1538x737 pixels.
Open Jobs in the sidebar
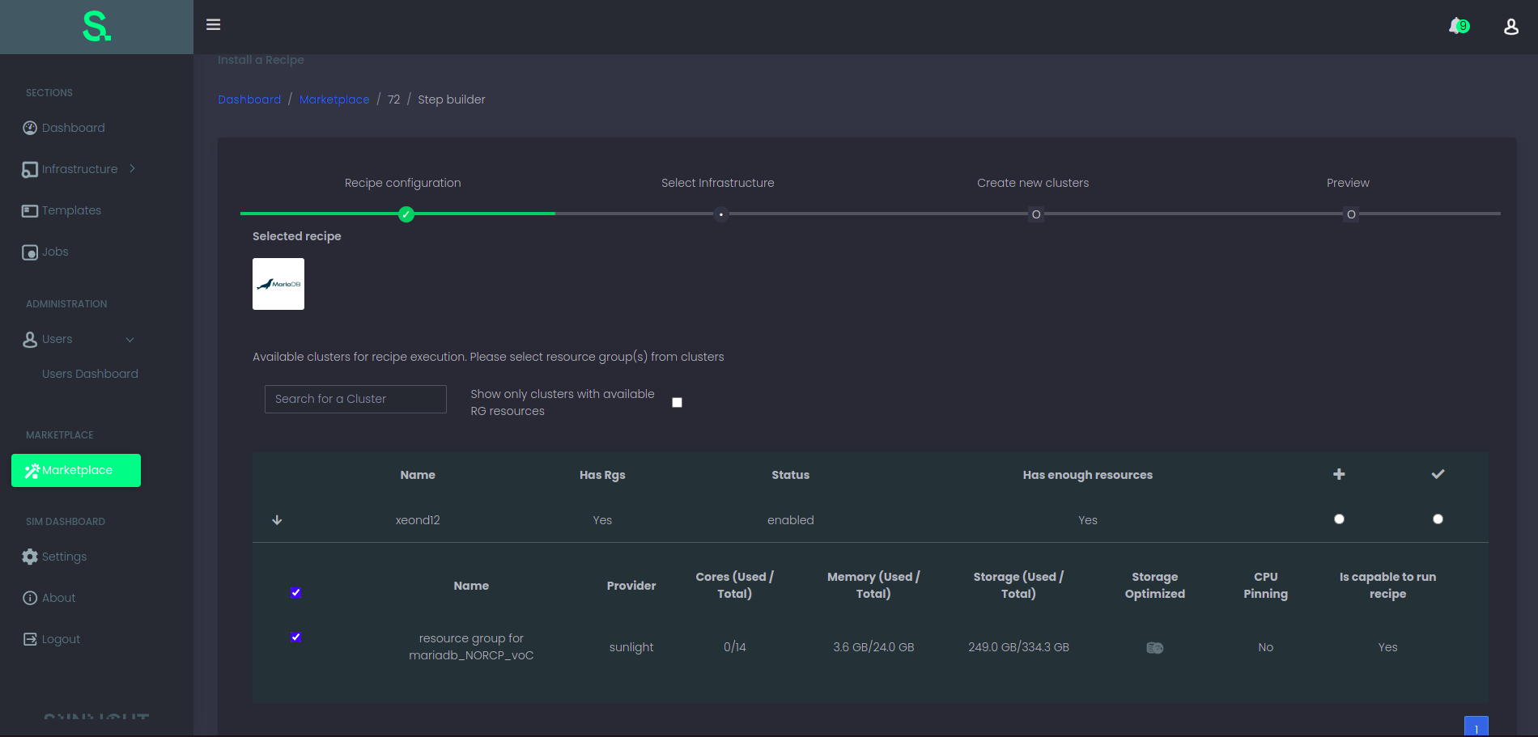pos(55,252)
